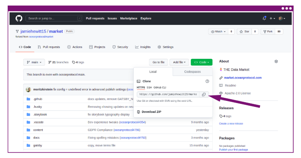Click the content folder icon

[28, 130]
